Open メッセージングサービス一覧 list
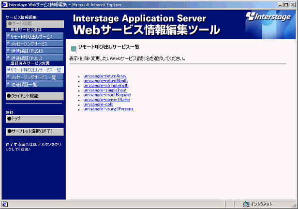Viewport: 298px width, 209px height. pyautogui.click(x=35, y=77)
